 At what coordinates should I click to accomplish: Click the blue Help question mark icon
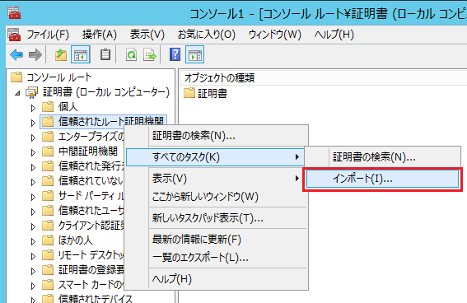(175, 55)
